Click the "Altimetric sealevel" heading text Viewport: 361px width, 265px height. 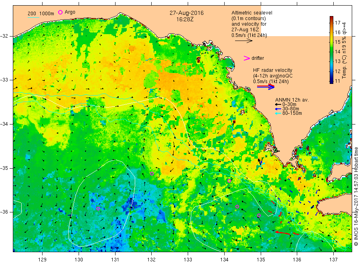coord(252,13)
